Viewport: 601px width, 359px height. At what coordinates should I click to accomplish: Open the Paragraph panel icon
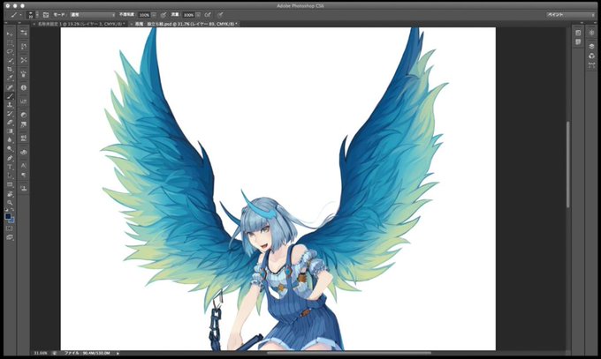pyautogui.click(x=24, y=175)
